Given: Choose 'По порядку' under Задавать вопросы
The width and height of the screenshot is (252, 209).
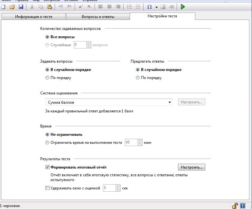Looking at the screenshot, I should (48, 78).
